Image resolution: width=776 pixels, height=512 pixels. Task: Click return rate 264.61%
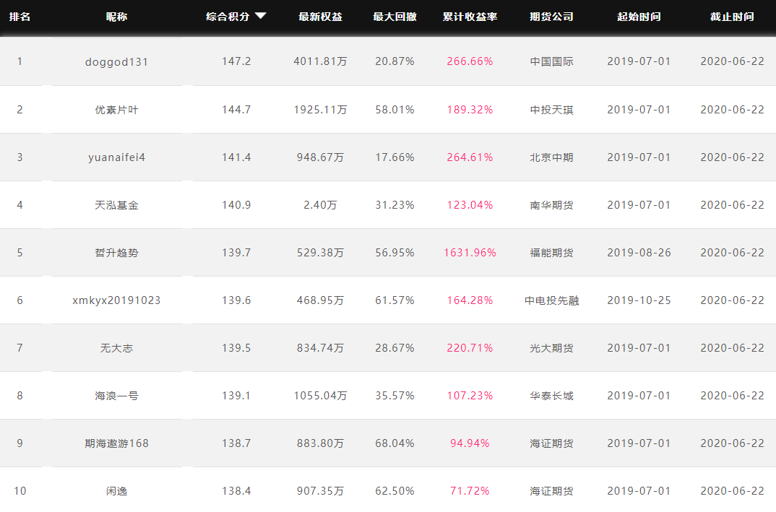click(x=470, y=157)
